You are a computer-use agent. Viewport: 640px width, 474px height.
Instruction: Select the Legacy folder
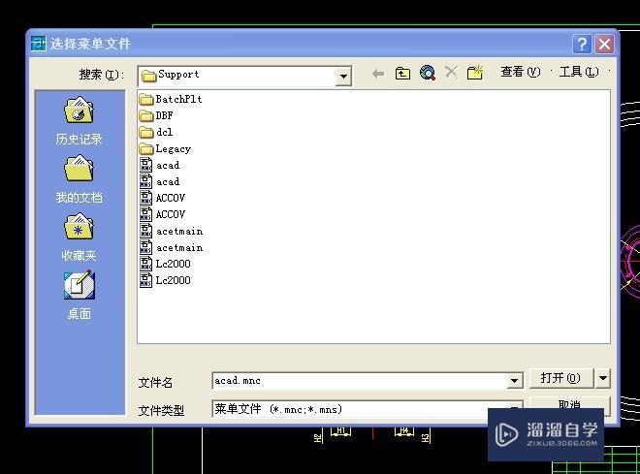pos(165,148)
